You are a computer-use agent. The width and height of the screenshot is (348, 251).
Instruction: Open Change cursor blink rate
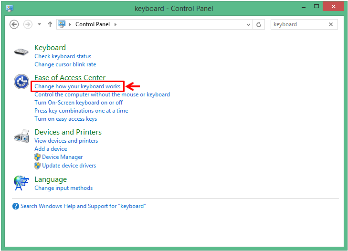click(x=65, y=64)
